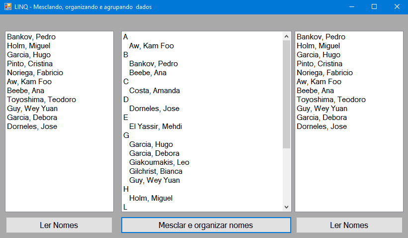Viewport: 408px width, 238px height.
Task: Click the middle list scrollbar thumb
Action: [x=286, y=95]
